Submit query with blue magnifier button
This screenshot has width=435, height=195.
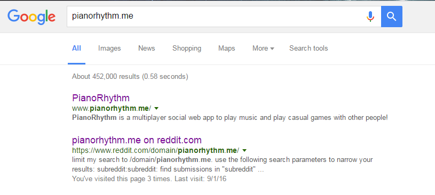(x=391, y=17)
